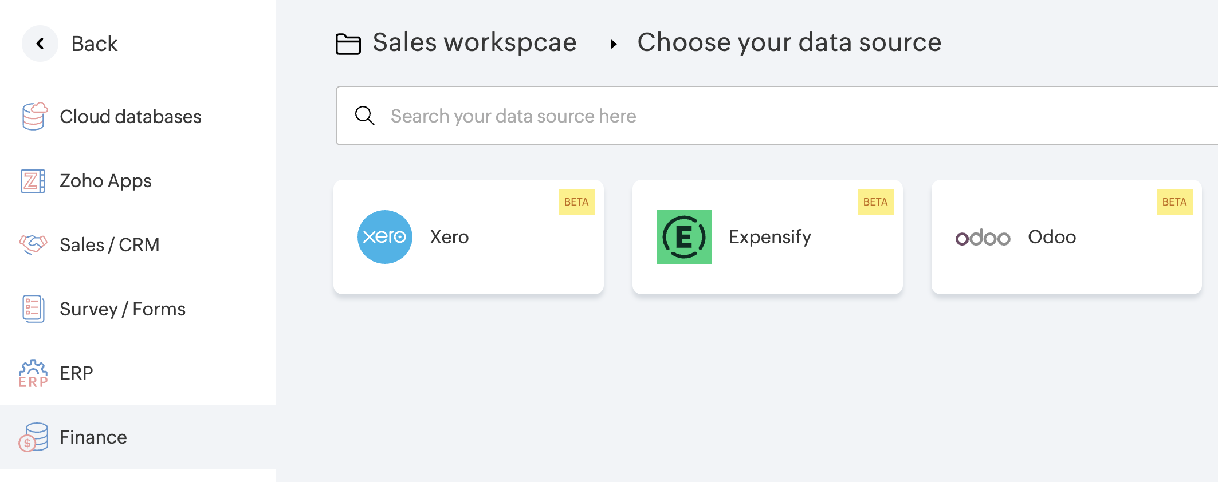Viewport: 1218px width, 482px height.
Task: Click the Survey / Forms icon
Action: pos(33,309)
